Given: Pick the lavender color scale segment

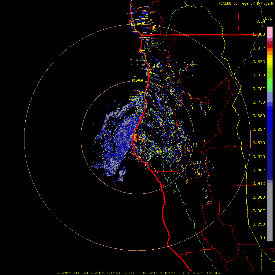Looking at the screenshot, I should coord(270,97).
